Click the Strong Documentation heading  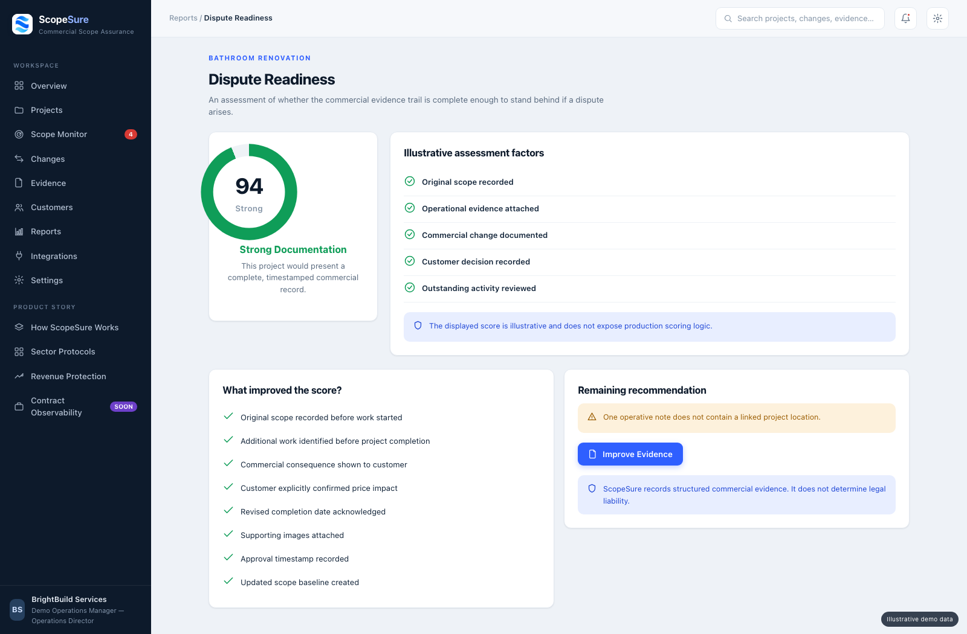pos(293,249)
